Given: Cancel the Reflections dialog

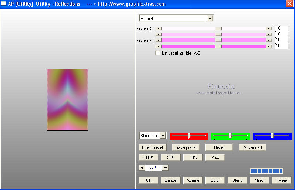Looking at the screenshot, I should [171, 180].
